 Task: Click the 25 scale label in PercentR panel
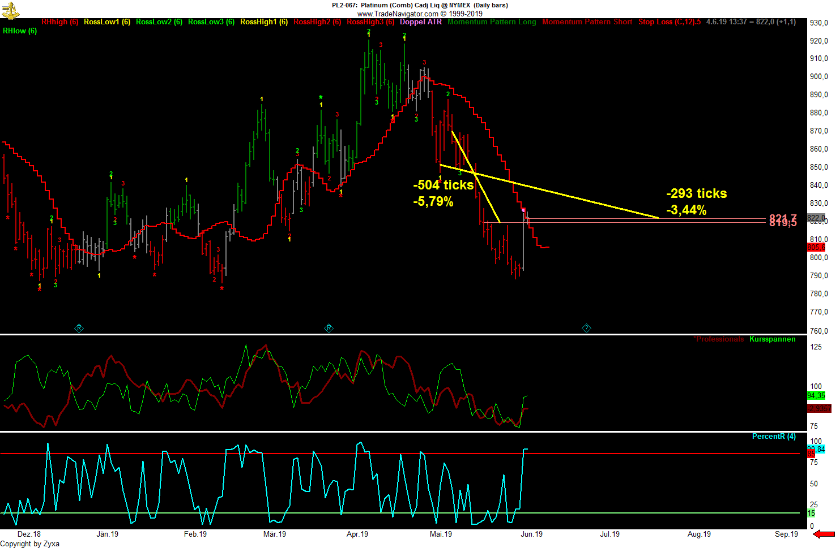(x=814, y=505)
